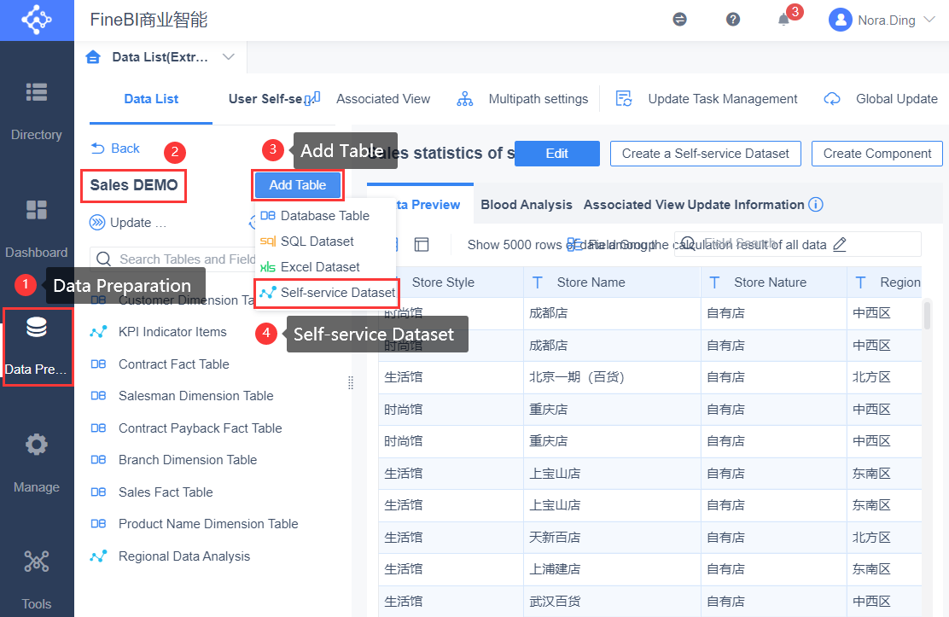Choose Self-service Dataset from menu
949x617 pixels.
[x=327, y=293]
